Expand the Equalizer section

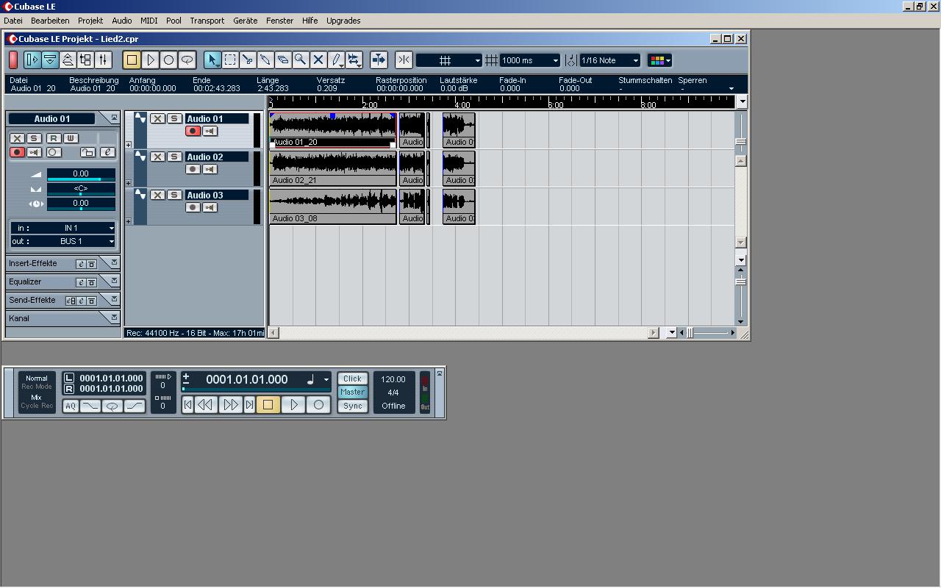(114, 281)
